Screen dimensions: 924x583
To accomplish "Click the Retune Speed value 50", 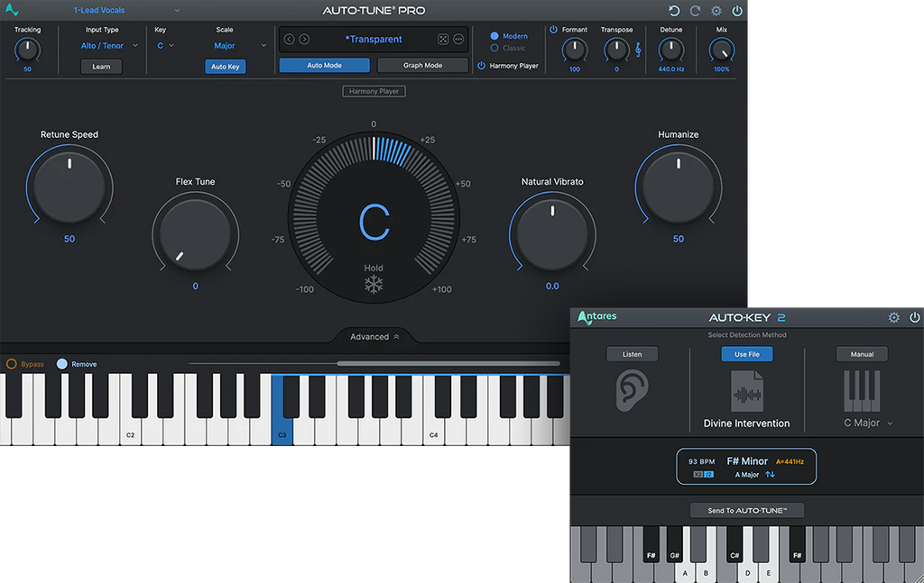I will (69, 239).
